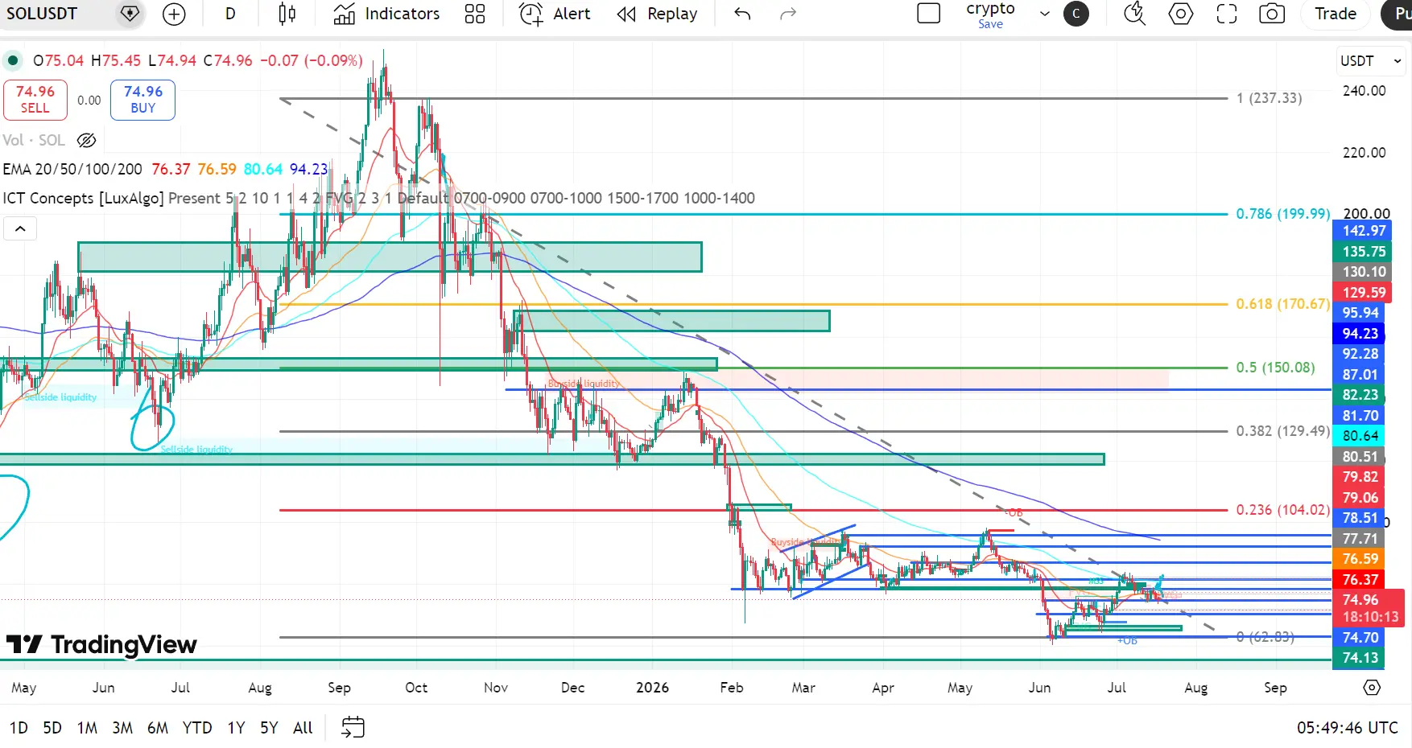Open the 05:49:46 UTC timezone menu
Viewport: 1412px width, 748px height.
tap(1348, 728)
